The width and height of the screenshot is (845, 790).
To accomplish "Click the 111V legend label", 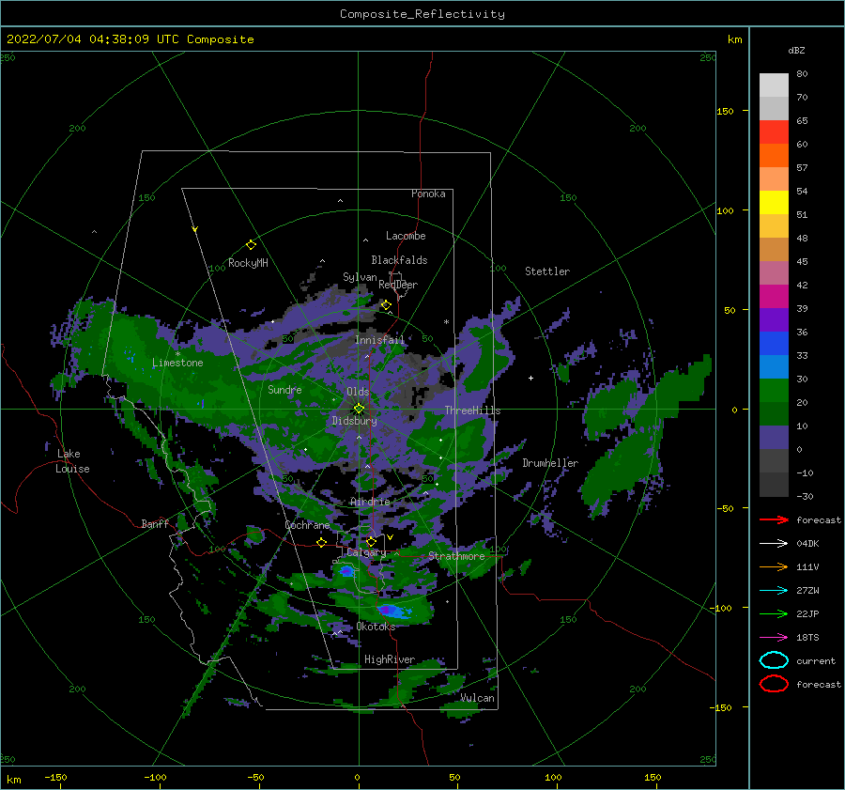I will [x=807, y=566].
